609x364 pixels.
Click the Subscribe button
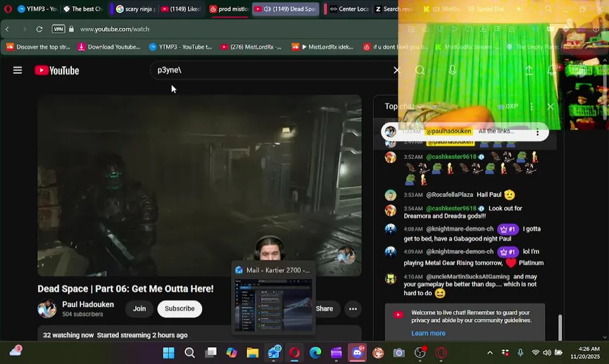coord(180,308)
